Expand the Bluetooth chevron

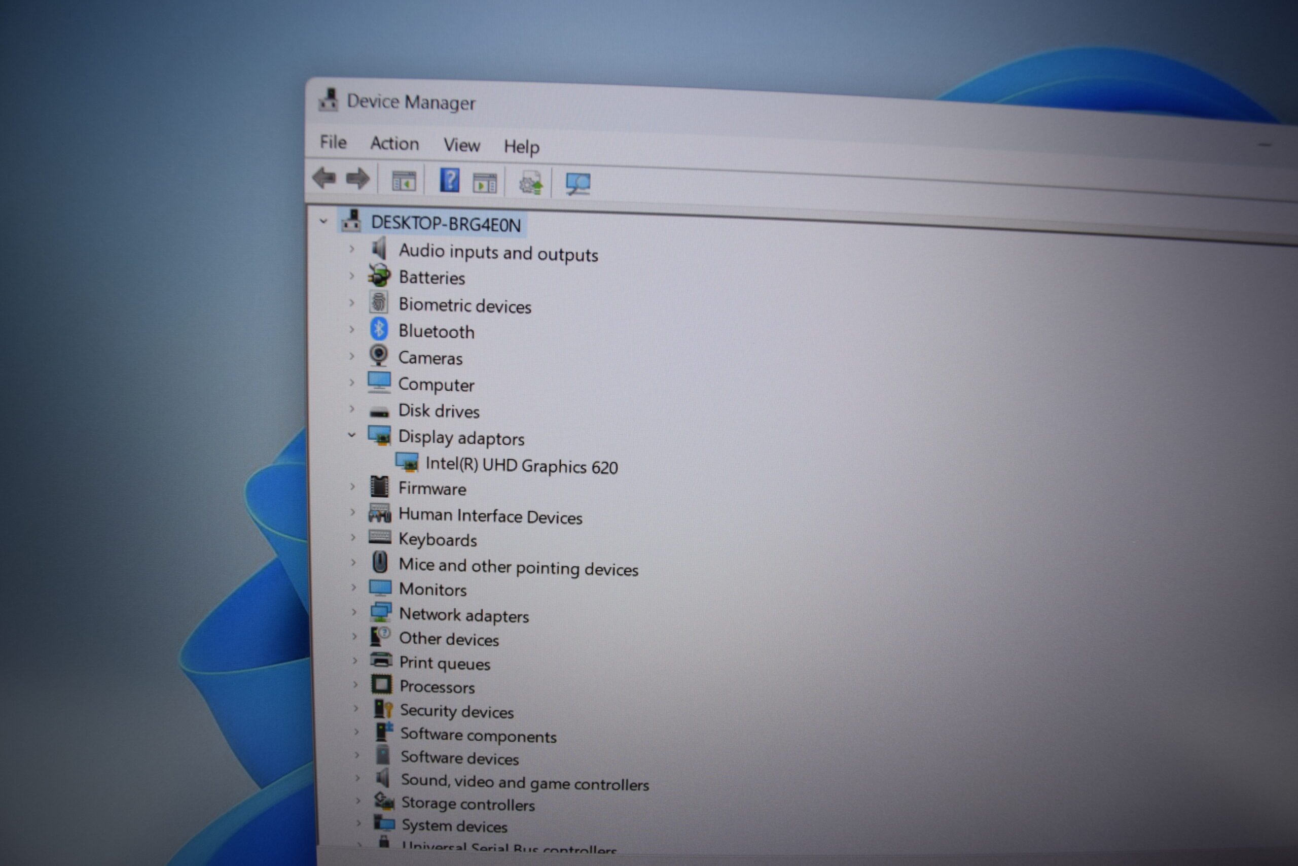351,330
